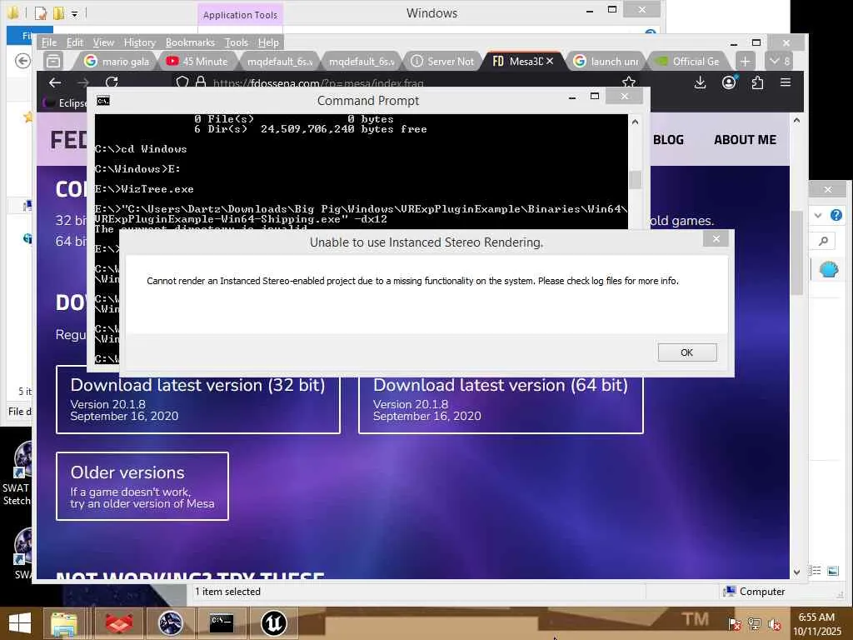
Task: Click the blue shell icon in right window
Action: click(829, 269)
